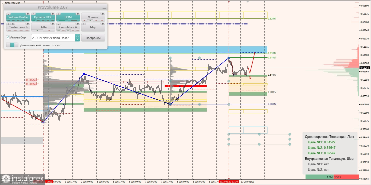This screenshot has width=371, height=185.
Task: Select green-dot mode under Delta button
Action: [x=37, y=30]
